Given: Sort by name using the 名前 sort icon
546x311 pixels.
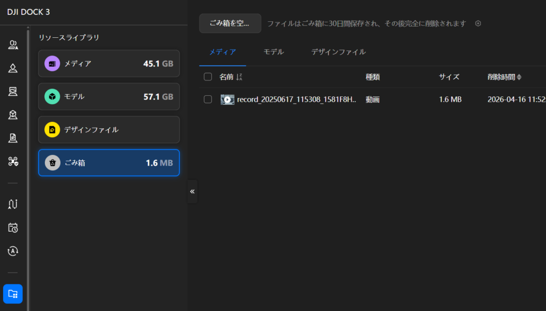Looking at the screenshot, I should pos(239,77).
